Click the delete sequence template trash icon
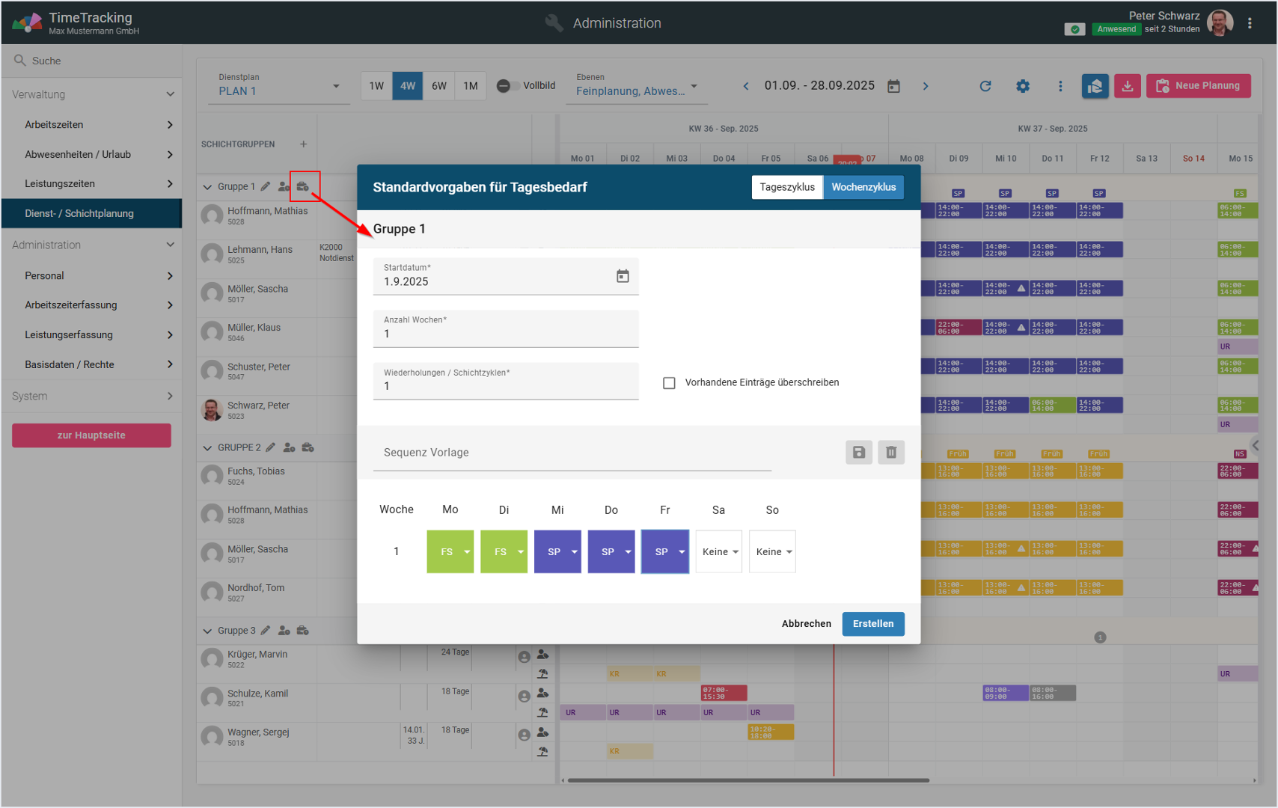Image resolution: width=1278 pixels, height=808 pixels. 890,453
